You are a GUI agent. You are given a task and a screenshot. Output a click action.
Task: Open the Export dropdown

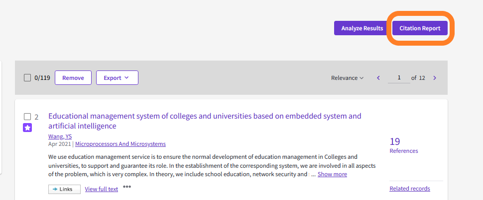[117, 78]
